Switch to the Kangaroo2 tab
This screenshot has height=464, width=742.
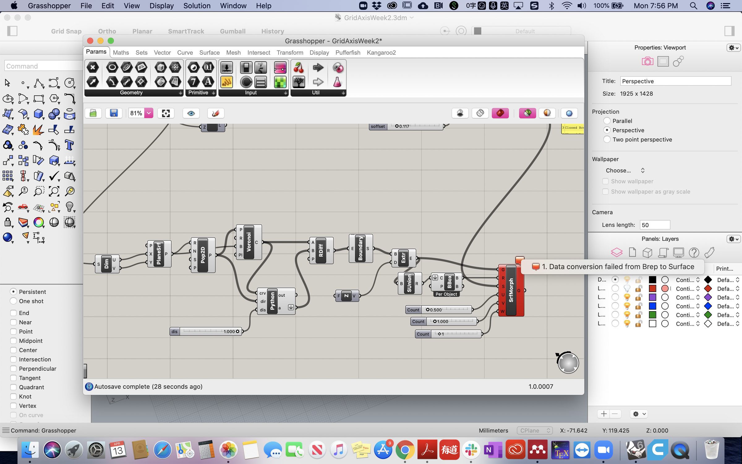click(381, 53)
